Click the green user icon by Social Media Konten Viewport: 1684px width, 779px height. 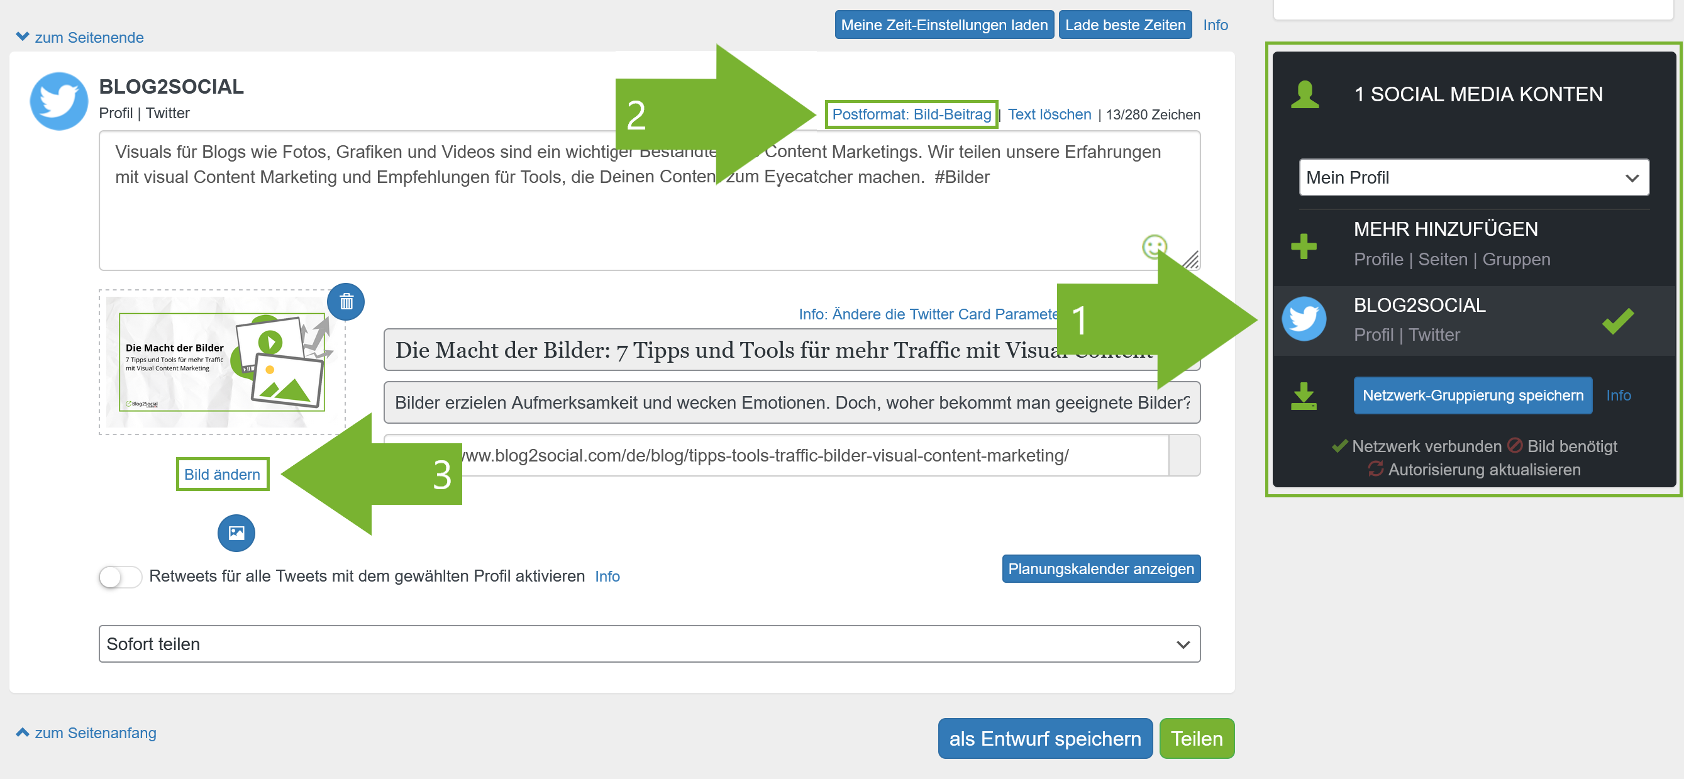(1304, 94)
